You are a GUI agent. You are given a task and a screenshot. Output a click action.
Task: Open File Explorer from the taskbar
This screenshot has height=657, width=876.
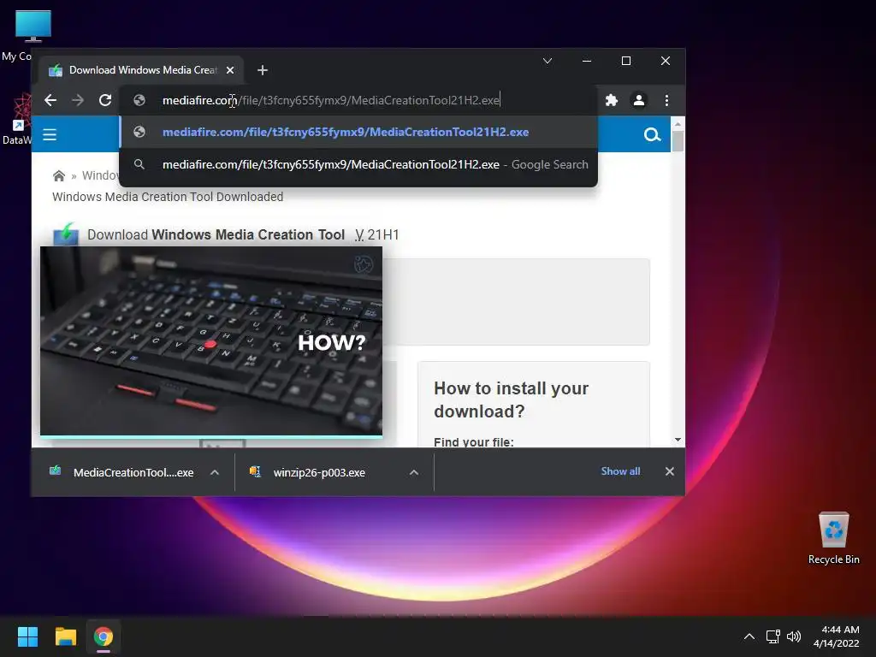(65, 636)
